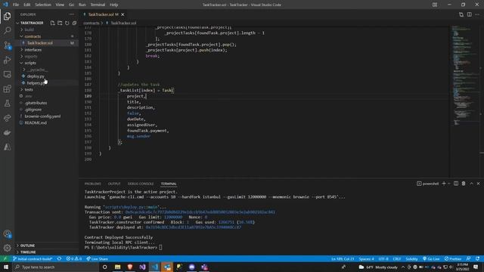Click the git branch indicator in the status bar

pyautogui.click(x=33, y=258)
